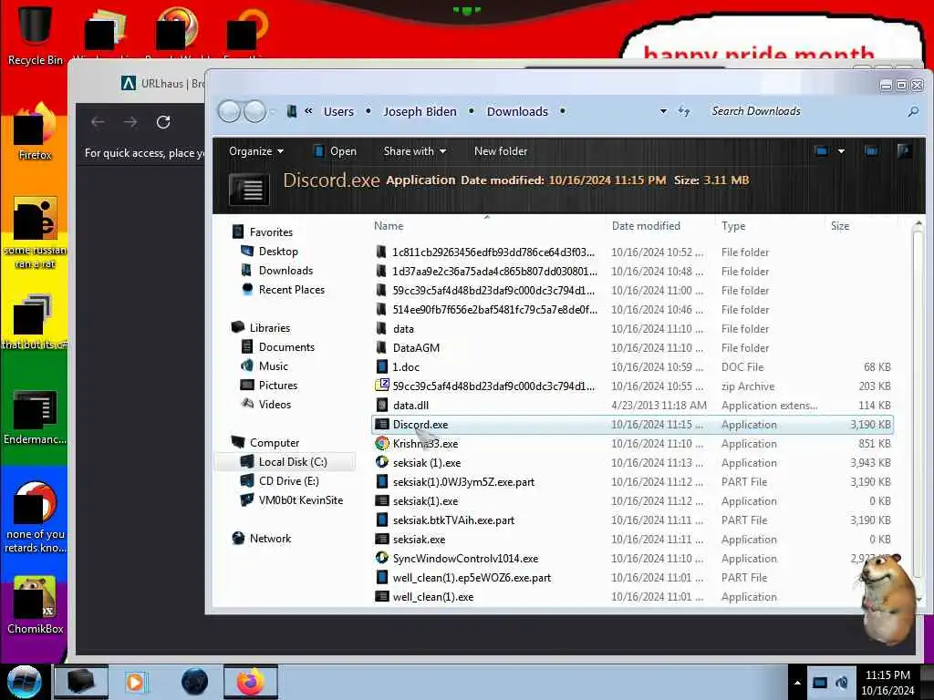This screenshot has height=700, width=934.
Task: Toggle the preview pane icon
Action: click(x=871, y=151)
